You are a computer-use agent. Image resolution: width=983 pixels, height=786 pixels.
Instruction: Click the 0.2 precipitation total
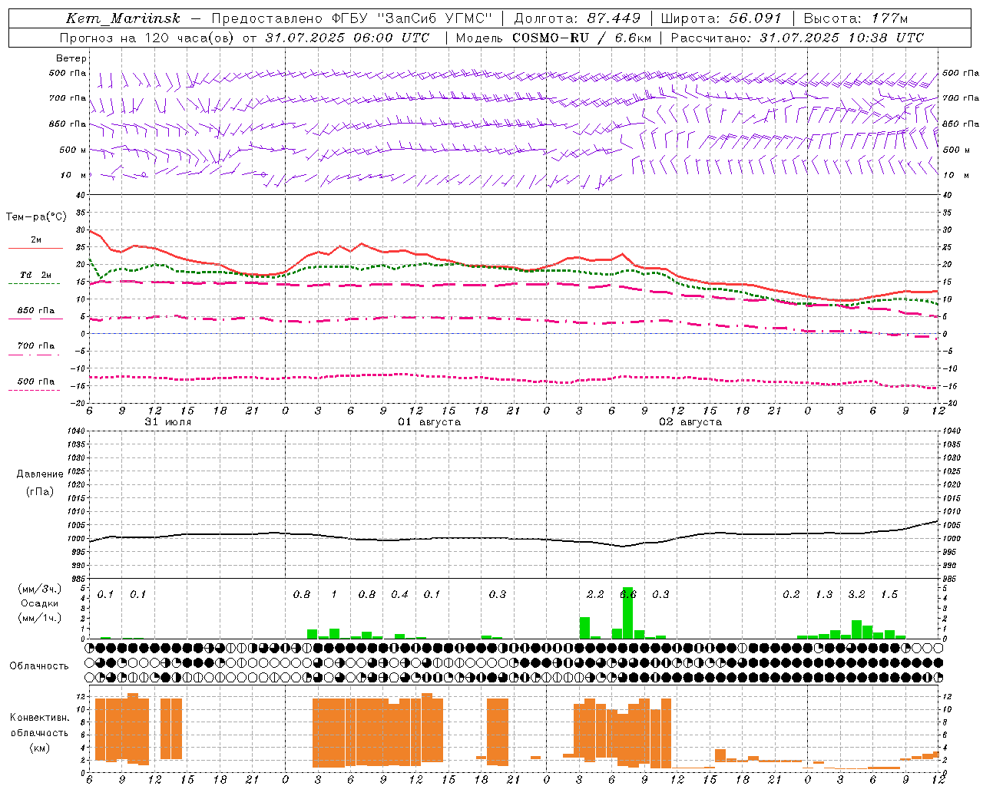click(791, 594)
